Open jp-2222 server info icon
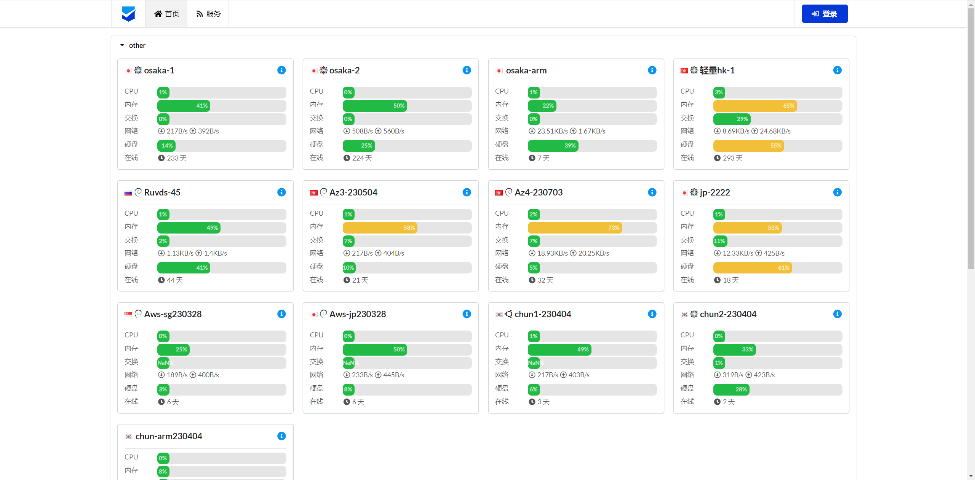975x480 pixels. pos(837,192)
